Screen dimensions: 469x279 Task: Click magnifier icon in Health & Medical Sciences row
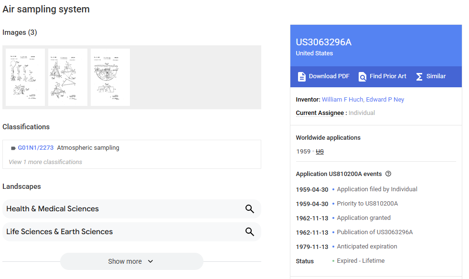coord(250,209)
